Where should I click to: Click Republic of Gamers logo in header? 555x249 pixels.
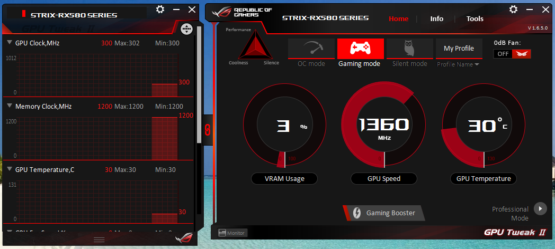(241, 13)
